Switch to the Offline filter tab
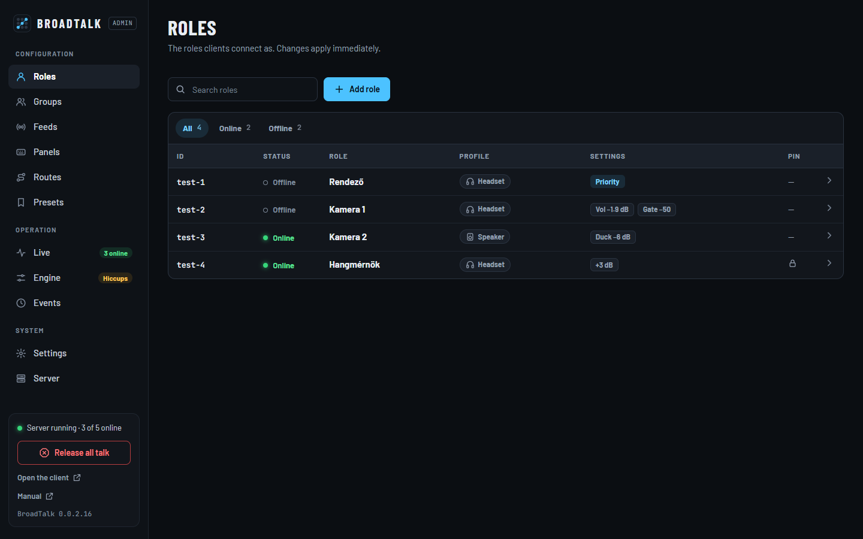Viewport: 863px width, 539px height. coord(285,128)
